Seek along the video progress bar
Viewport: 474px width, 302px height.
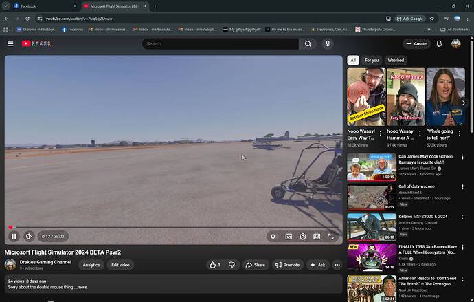coord(174,227)
